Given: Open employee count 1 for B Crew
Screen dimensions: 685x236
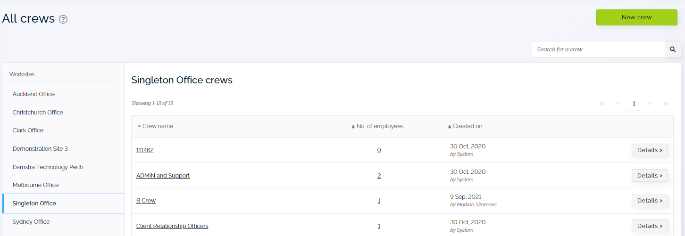Looking at the screenshot, I should (379, 201).
